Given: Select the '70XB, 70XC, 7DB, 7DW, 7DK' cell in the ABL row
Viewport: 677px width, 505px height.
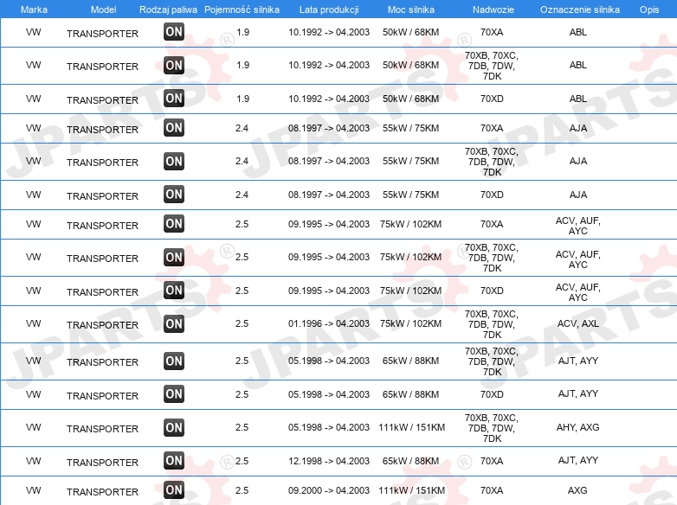Looking at the screenshot, I should click(492, 66).
